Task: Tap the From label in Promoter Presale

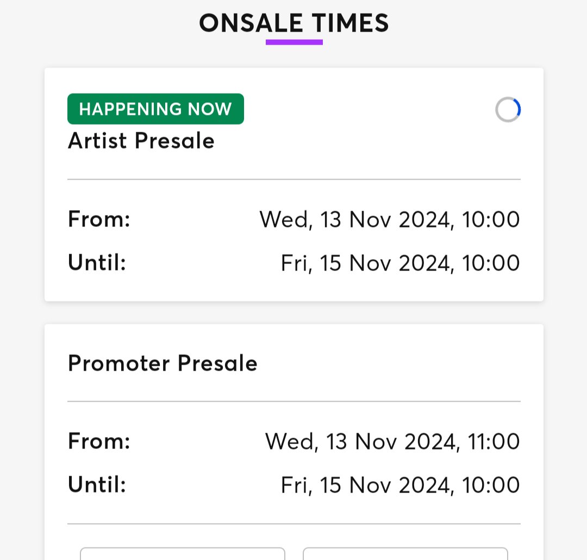Action: (99, 440)
